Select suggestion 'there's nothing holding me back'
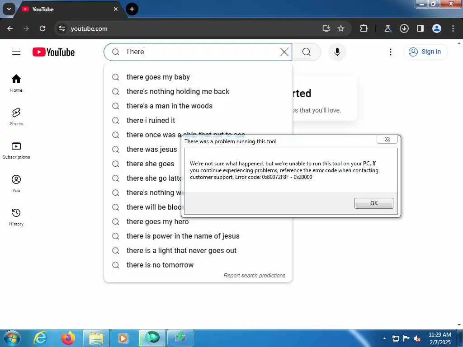This screenshot has height=347, width=463. coord(198,91)
